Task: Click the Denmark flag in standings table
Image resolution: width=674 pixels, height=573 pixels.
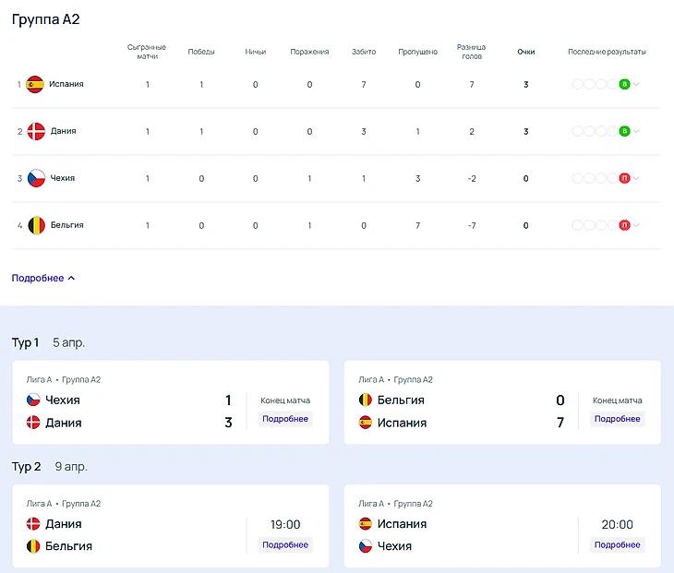Action: coord(36,131)
